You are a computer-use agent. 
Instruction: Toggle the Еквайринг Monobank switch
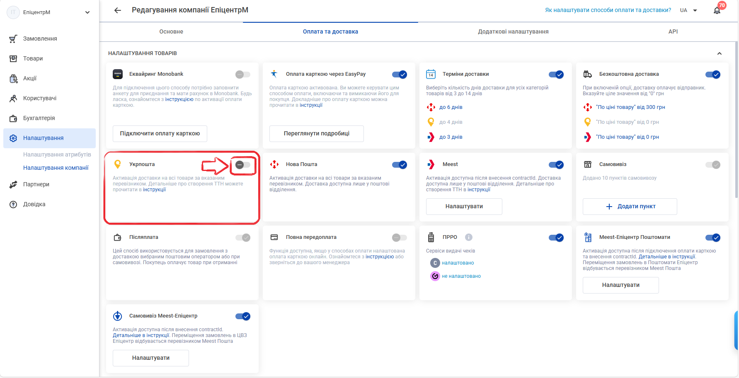pos(243,75)
